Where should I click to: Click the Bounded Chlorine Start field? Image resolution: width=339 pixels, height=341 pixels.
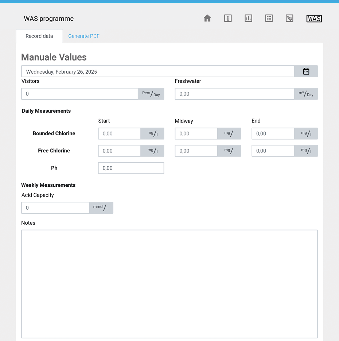pyautogui.click(x=120, y=133)
